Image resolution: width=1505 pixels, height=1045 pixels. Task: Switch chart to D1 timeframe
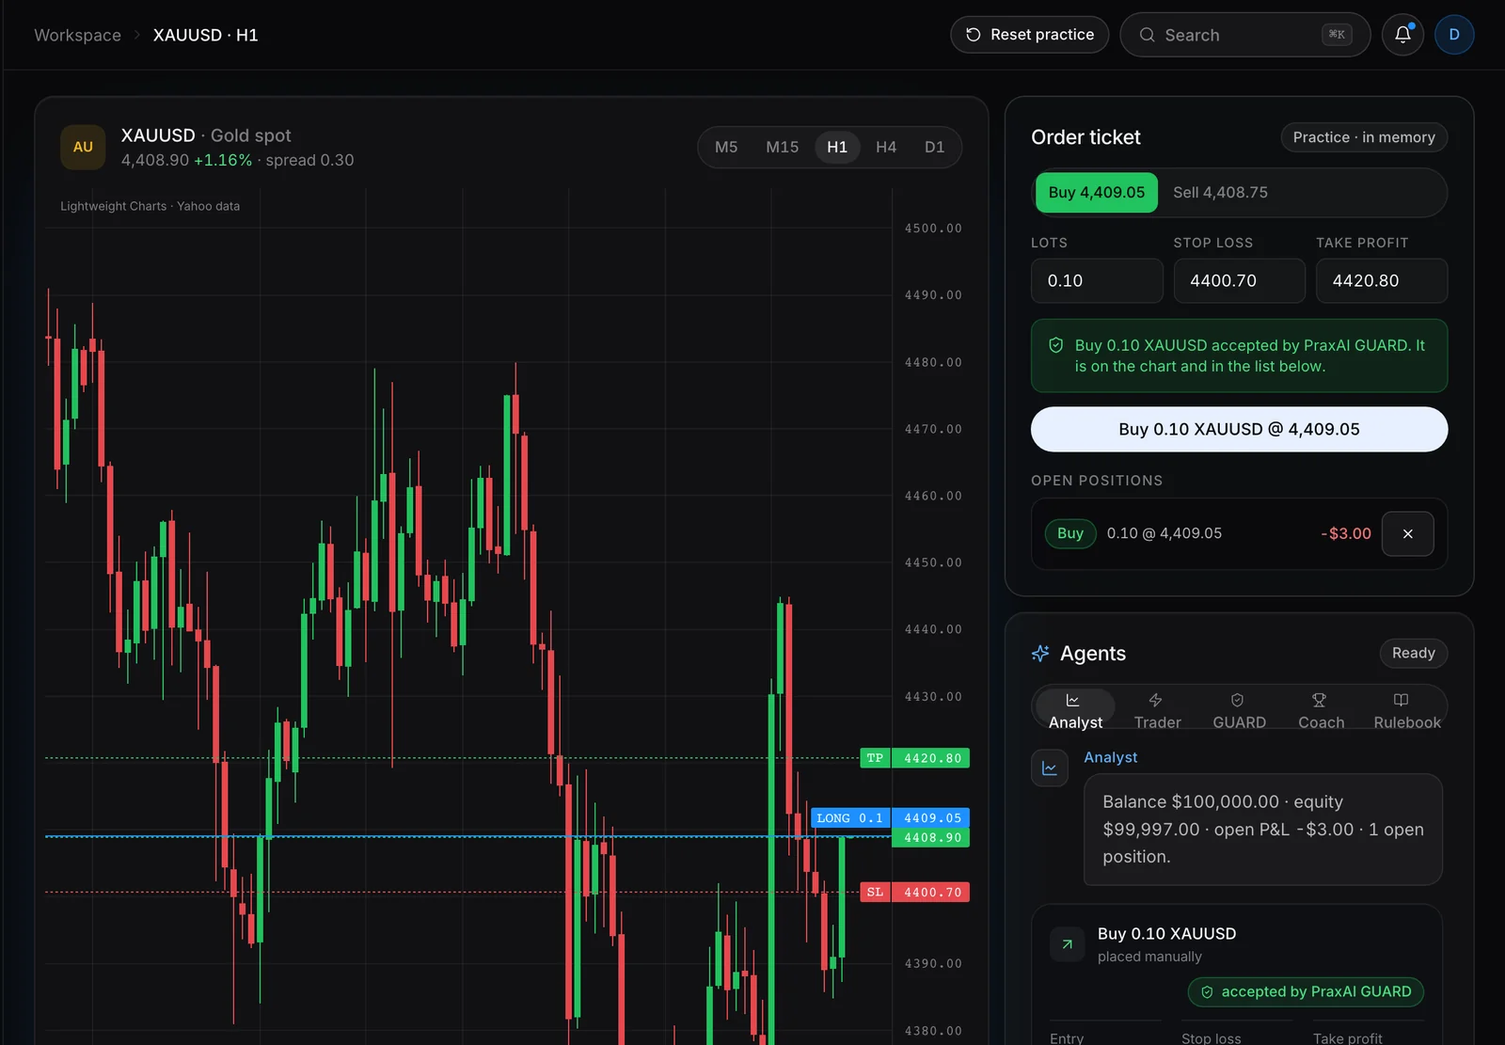(934, 147)
